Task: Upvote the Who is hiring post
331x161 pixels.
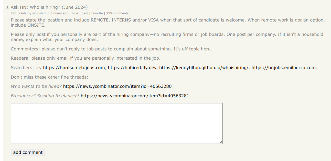Action: pos(7,7)
